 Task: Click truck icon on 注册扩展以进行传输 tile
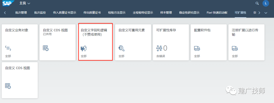tap(235, 48)
